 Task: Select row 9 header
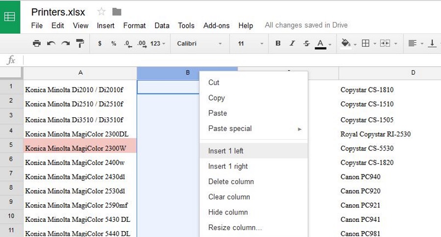[x=11, y=202]
